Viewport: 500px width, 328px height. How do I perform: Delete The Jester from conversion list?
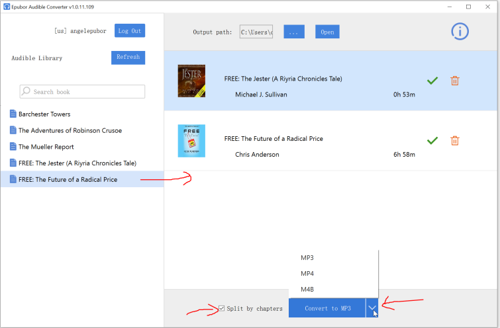[x=455, y=81]
